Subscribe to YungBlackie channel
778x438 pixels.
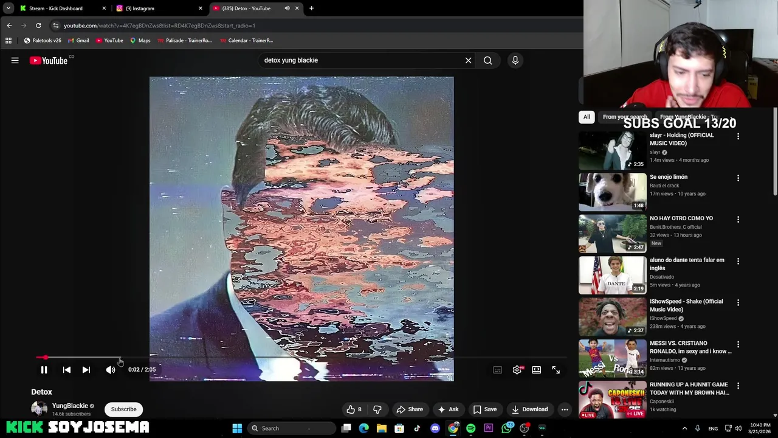[123, 409]
